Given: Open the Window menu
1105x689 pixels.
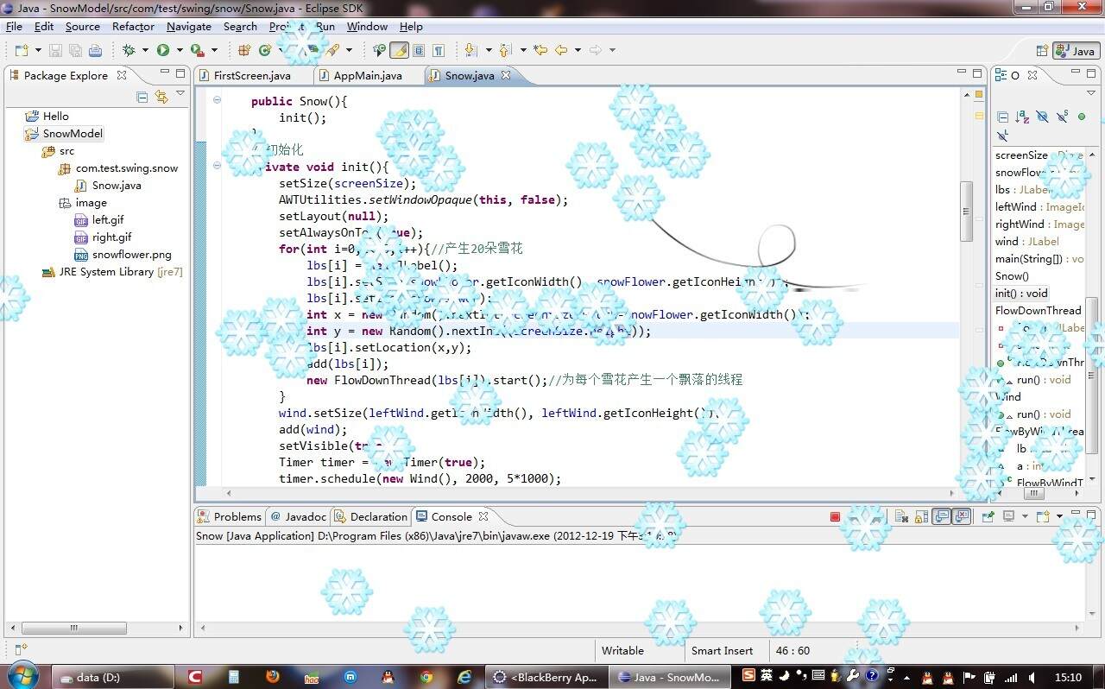Looking at the screenshot, I should [367, 27].
